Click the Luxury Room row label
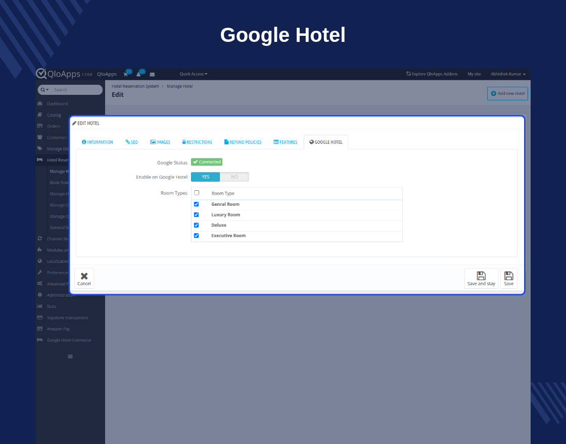This screenshot has width=566, height=444. tap(225, 215)
